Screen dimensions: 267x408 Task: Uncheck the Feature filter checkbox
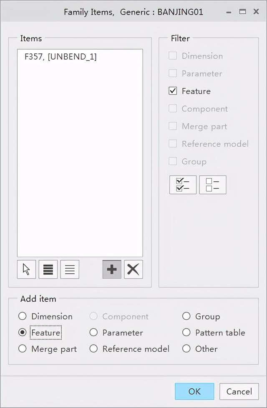pyautogui.click(x=173, y=91)
